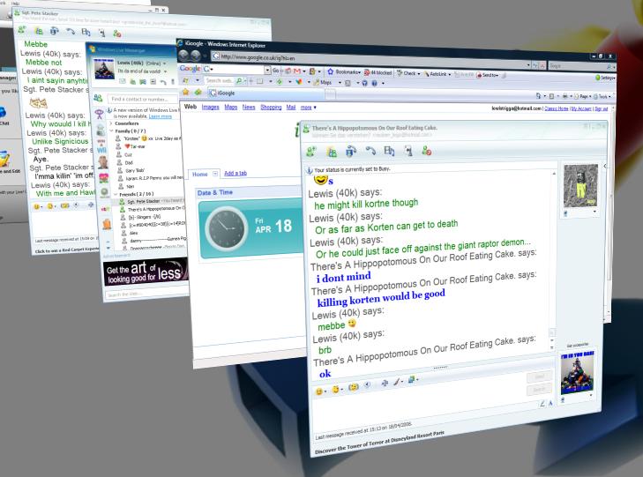Click 'Find a contact or number' field in Messenger
Screen dimensions: 643x477
tap(141, 99)
